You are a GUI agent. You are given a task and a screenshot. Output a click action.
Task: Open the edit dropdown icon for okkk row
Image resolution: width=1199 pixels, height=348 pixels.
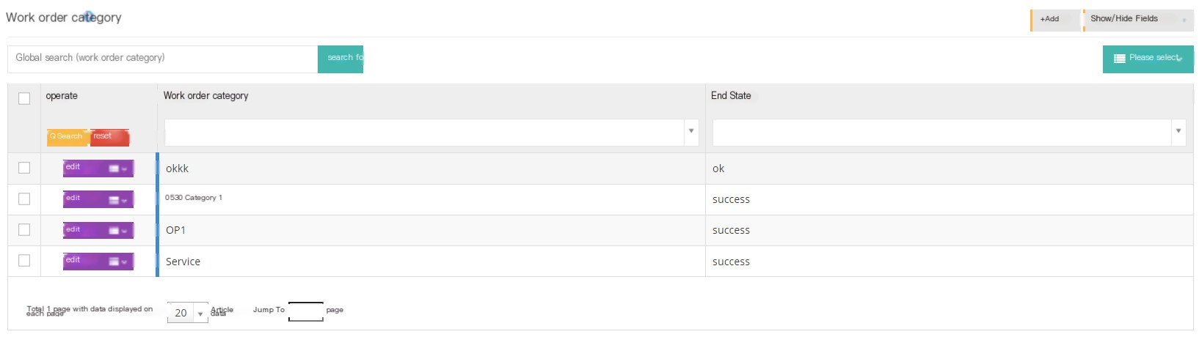click(x=117, y=169)
